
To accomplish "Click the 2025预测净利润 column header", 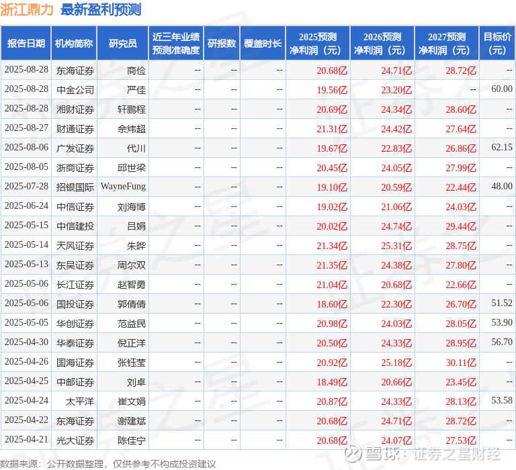I will click(318, 44).
